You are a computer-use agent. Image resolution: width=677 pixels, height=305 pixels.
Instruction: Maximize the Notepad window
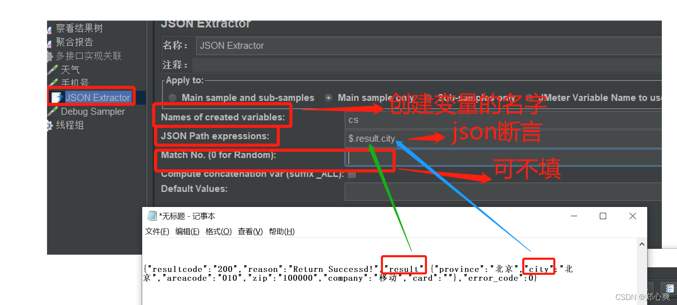603,216
